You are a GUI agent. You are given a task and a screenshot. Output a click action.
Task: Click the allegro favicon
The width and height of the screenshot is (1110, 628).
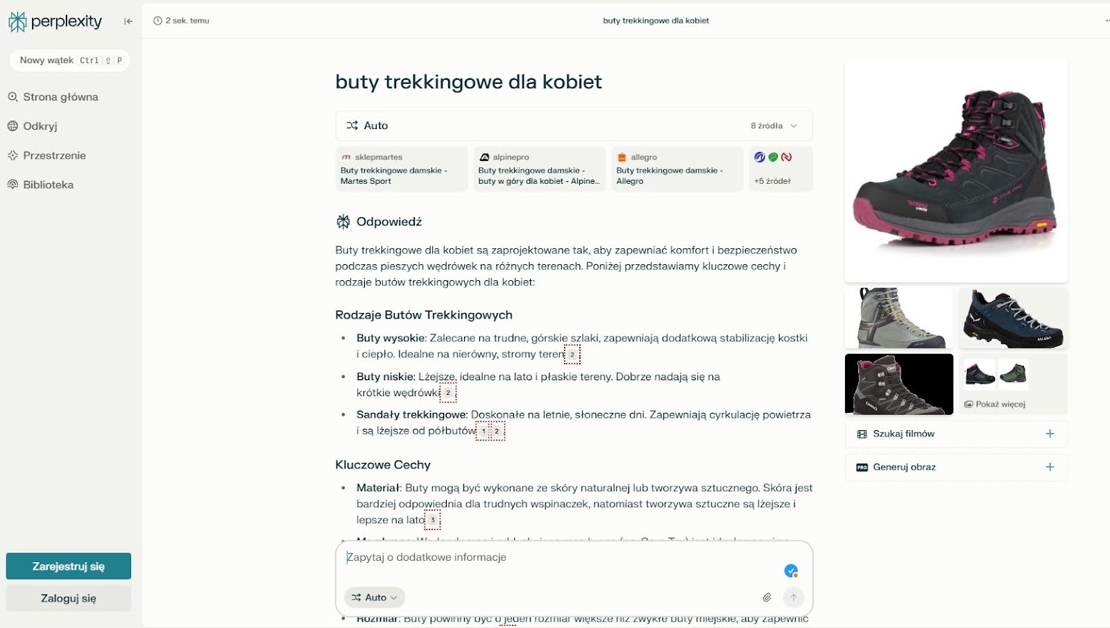(x=622, y=158)
